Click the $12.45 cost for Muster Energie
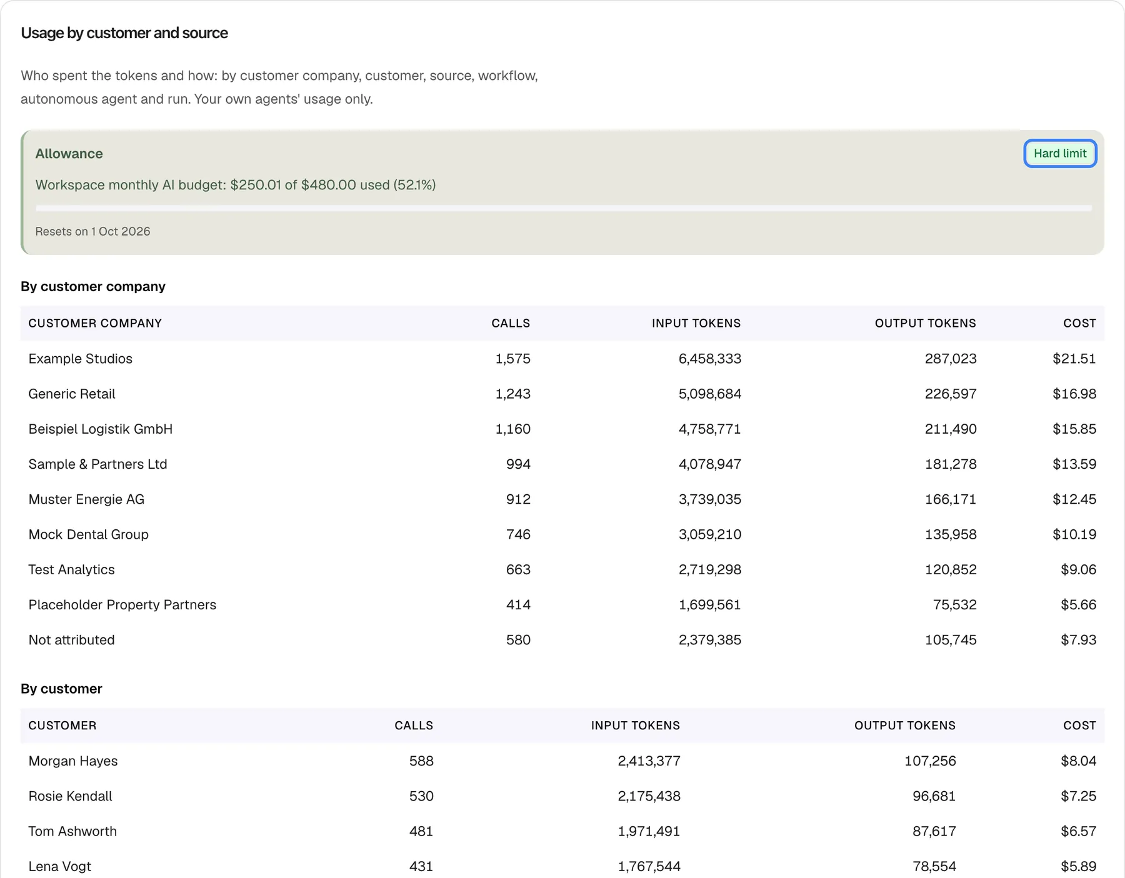The width and height of the screenshot is (1125, 878). point(1074,499)
